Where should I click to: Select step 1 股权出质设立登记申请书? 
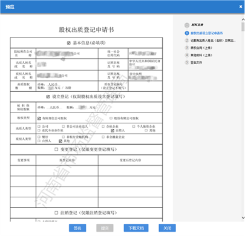point(207,33)
